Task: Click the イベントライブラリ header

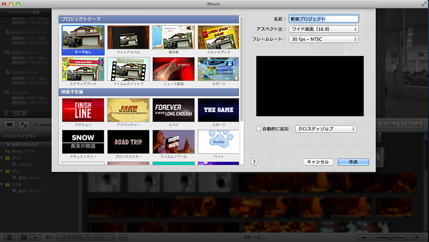Action: 19,136
